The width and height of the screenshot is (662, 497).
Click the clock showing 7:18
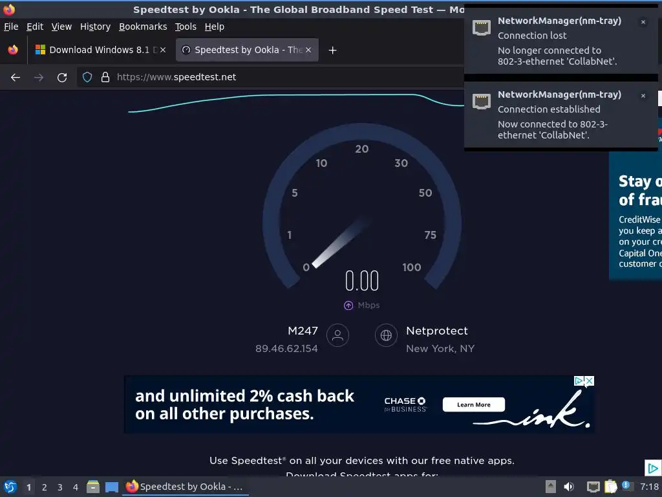649,487
